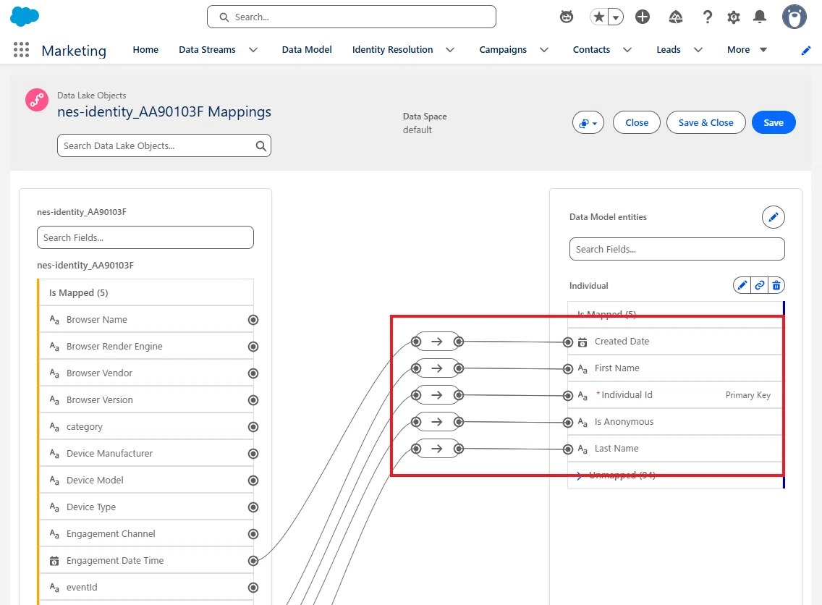Expand the Data Streams menu chevron
This screenshot has width=822, height=605.
point(253,50)
